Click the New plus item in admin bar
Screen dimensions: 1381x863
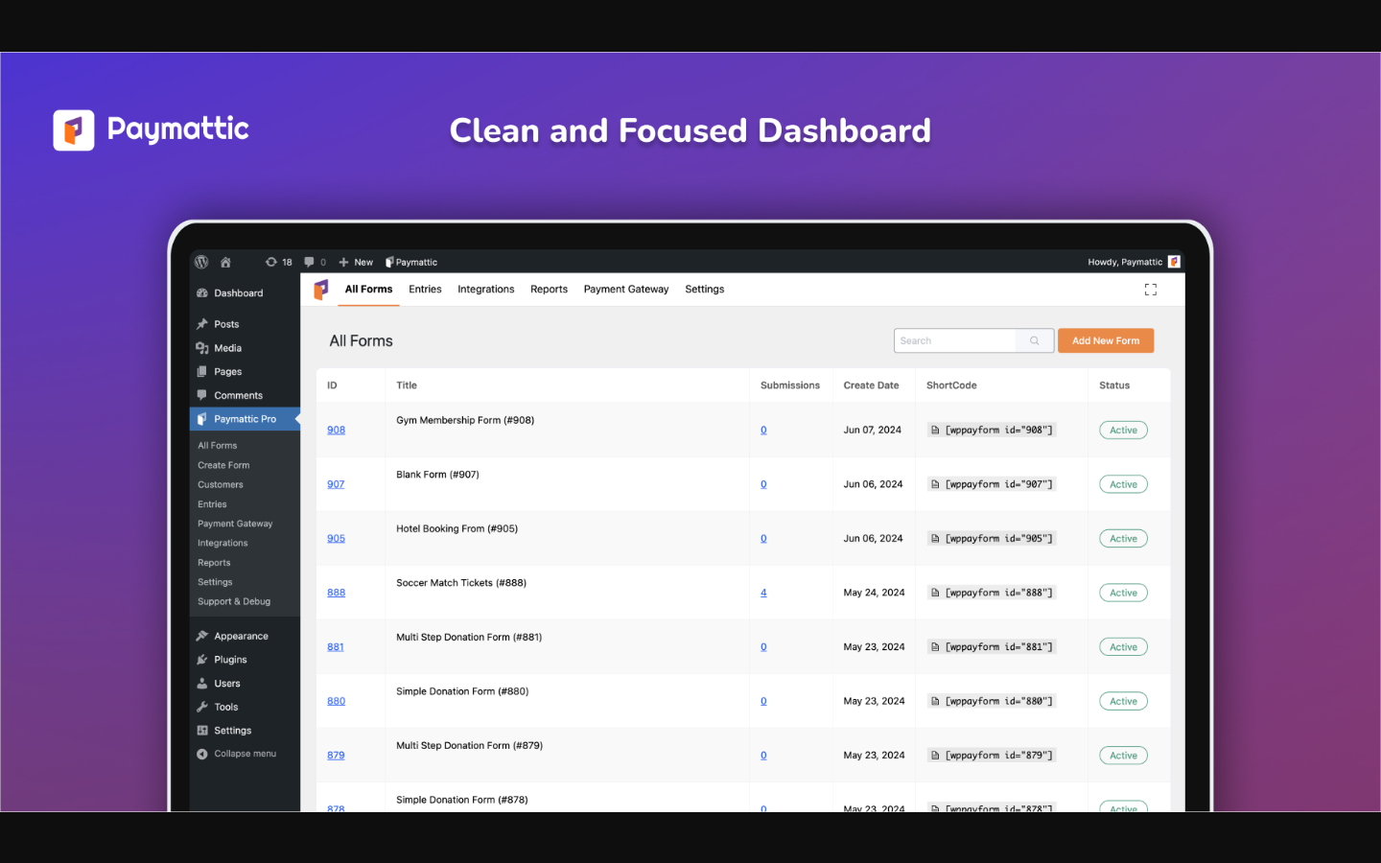pos(356,262)
